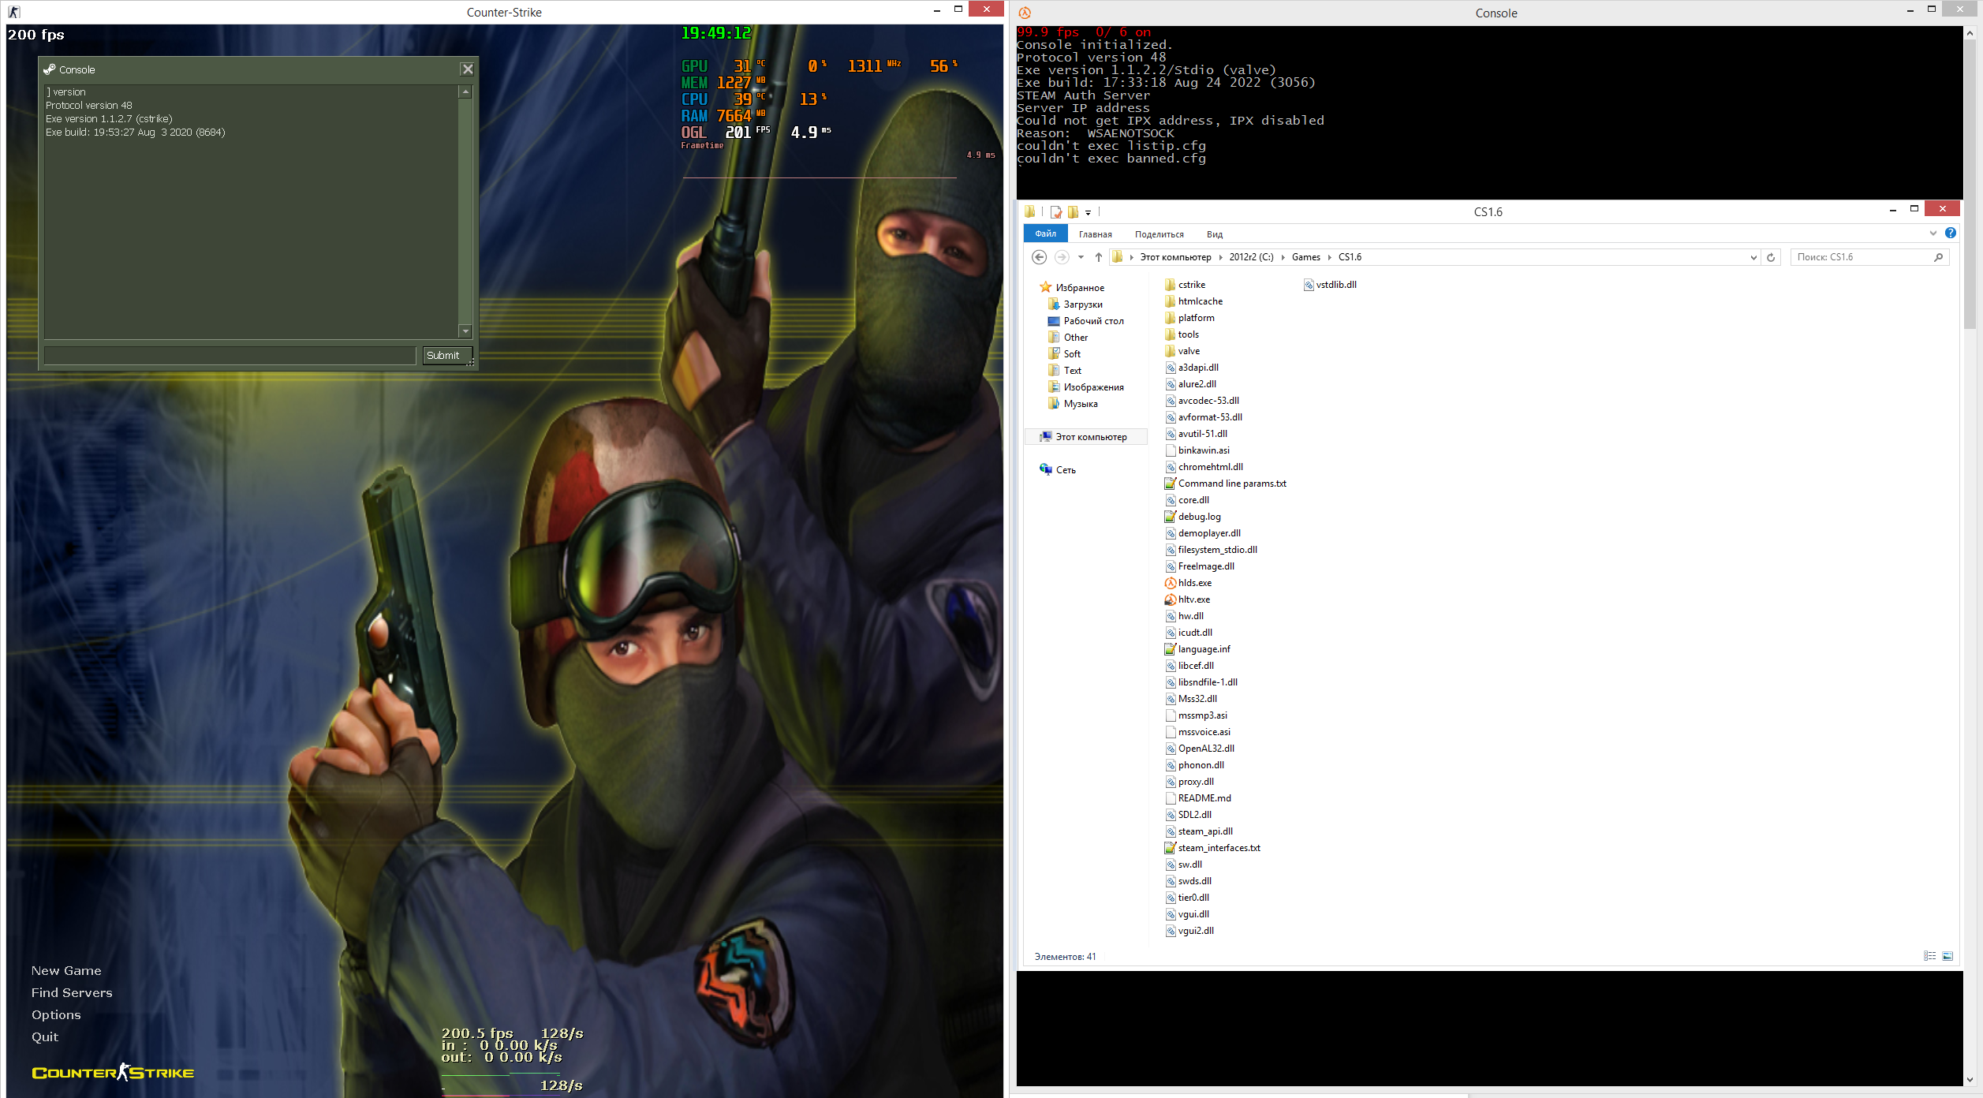Viewport: 1983px width, 1098px height.
Task: Select the hw.dll file icon
Action: point(1170,616)
